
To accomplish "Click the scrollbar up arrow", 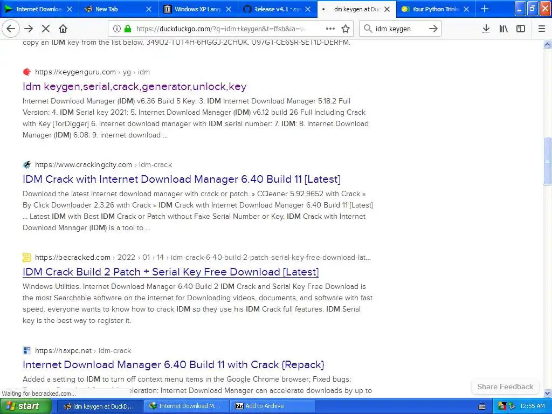I will pyautogui.click(x=547, y=44).
